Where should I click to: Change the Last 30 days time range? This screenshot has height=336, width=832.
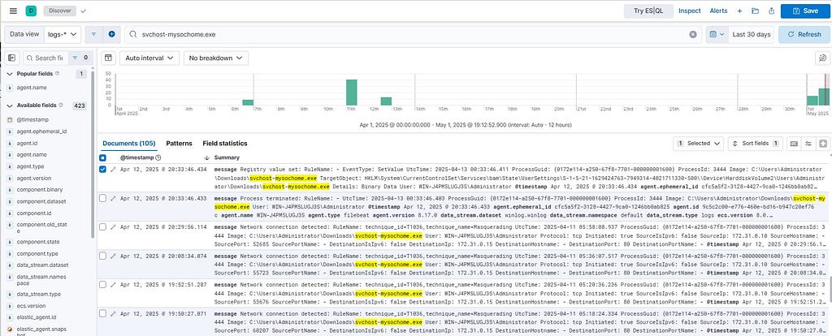coord(751,34)
